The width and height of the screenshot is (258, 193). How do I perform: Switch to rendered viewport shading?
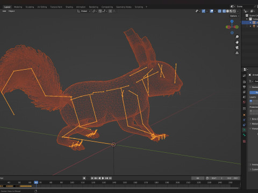pos(234,11)
